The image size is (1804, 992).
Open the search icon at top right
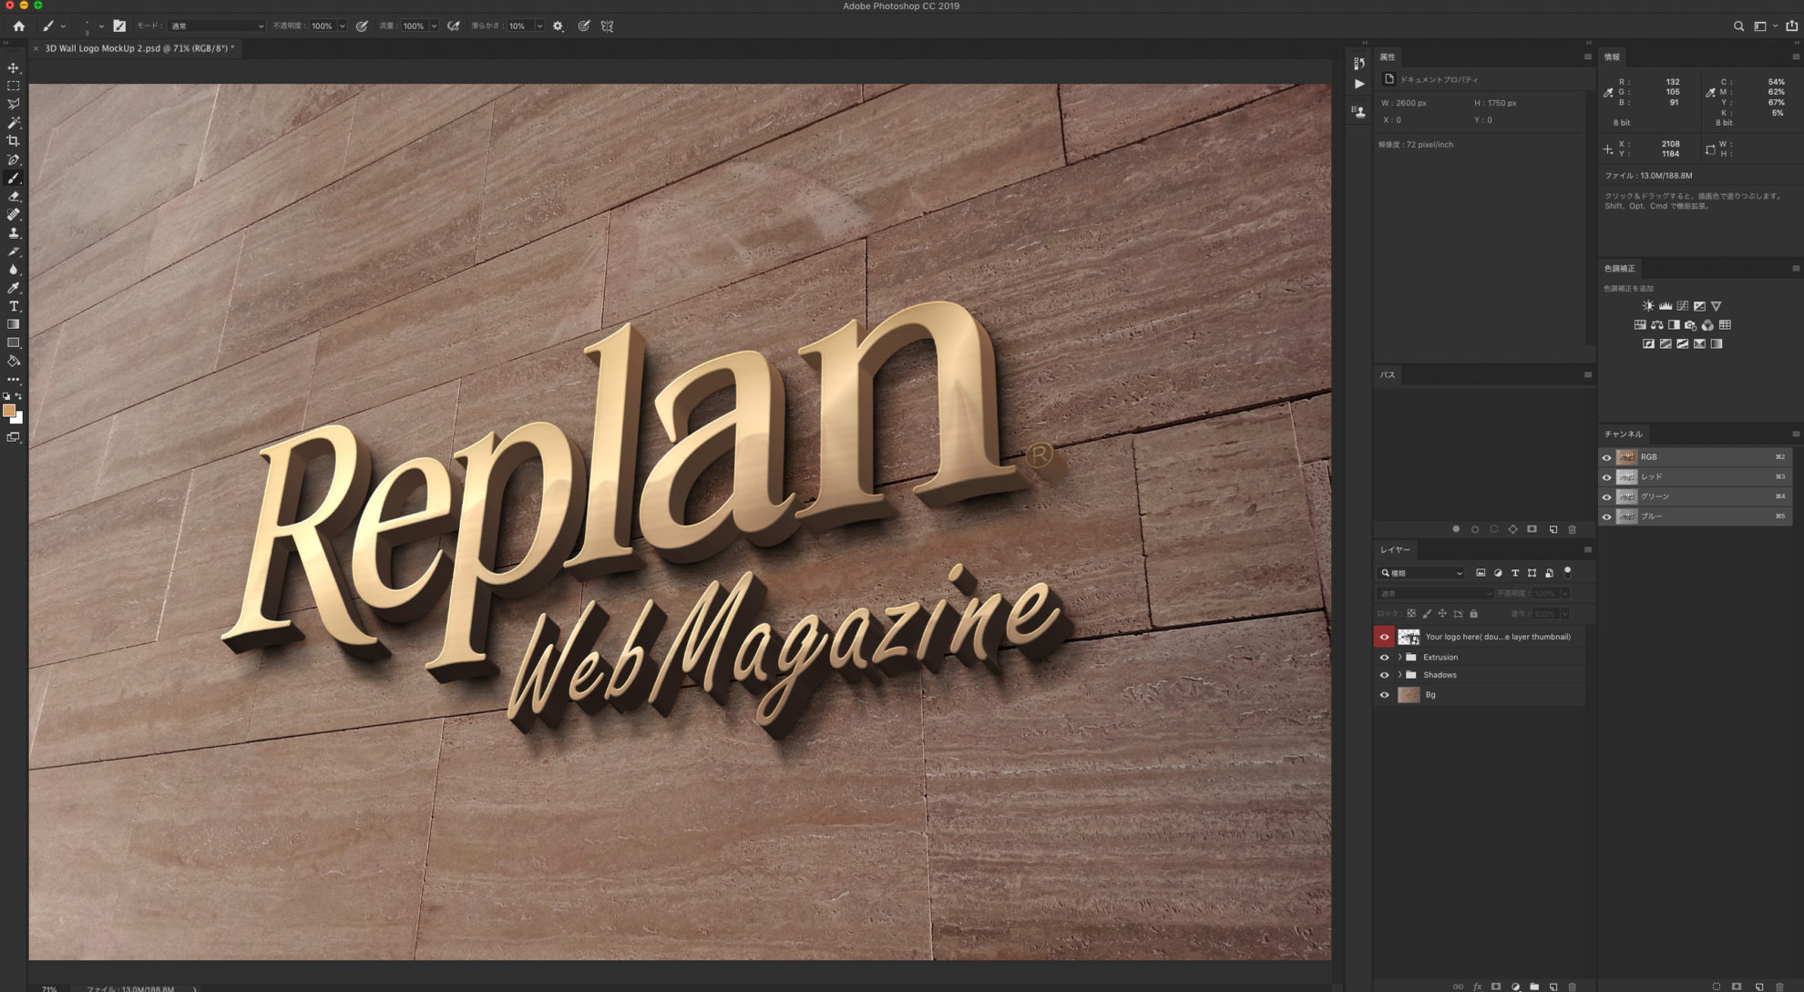[x=1738, y=26]
